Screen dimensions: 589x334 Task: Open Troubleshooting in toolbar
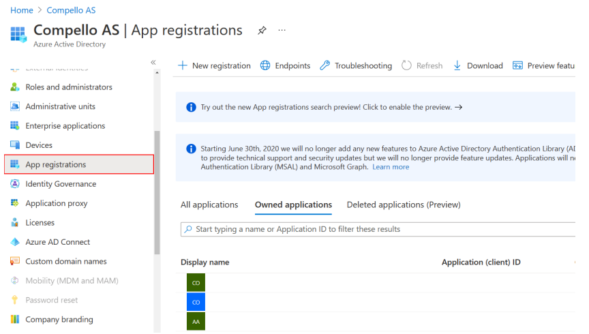coord(355,65)
